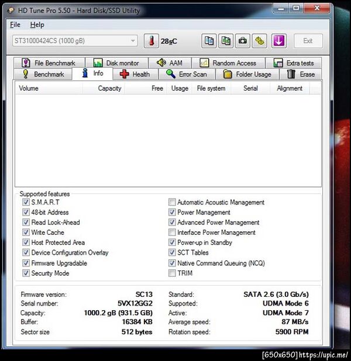Toggle the Write Cache checkbox
Image resolution: width=351 pixels, height=361 pixels.
coord(26,232)
